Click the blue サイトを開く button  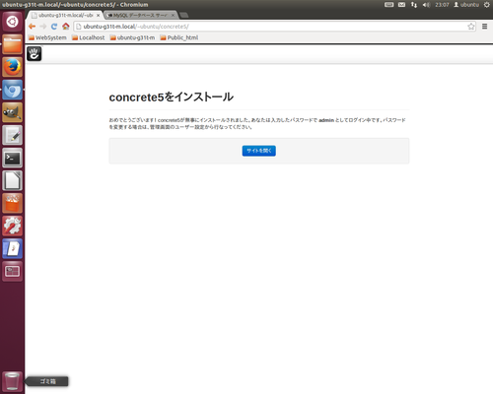point(259,151)
